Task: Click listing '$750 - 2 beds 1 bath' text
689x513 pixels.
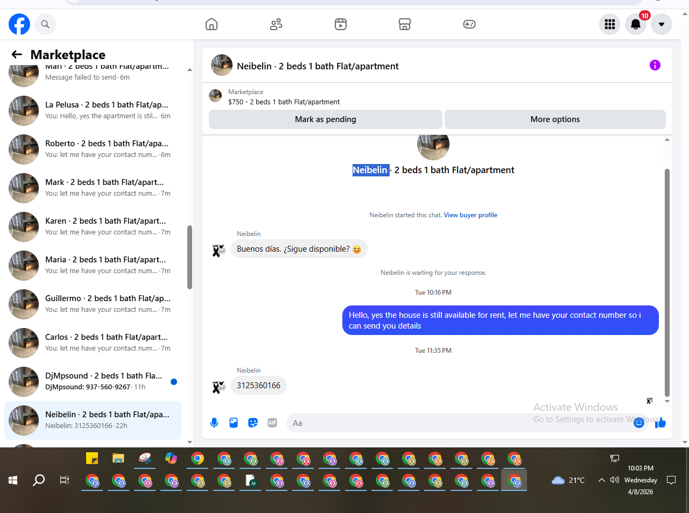Action: [x=284, y=102]
